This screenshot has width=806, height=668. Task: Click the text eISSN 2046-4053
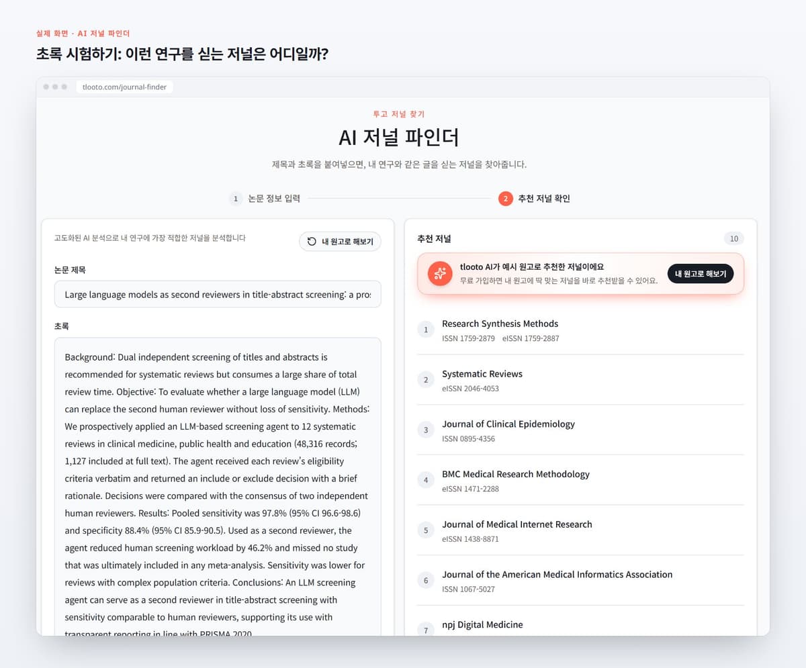tap(470, 389)
